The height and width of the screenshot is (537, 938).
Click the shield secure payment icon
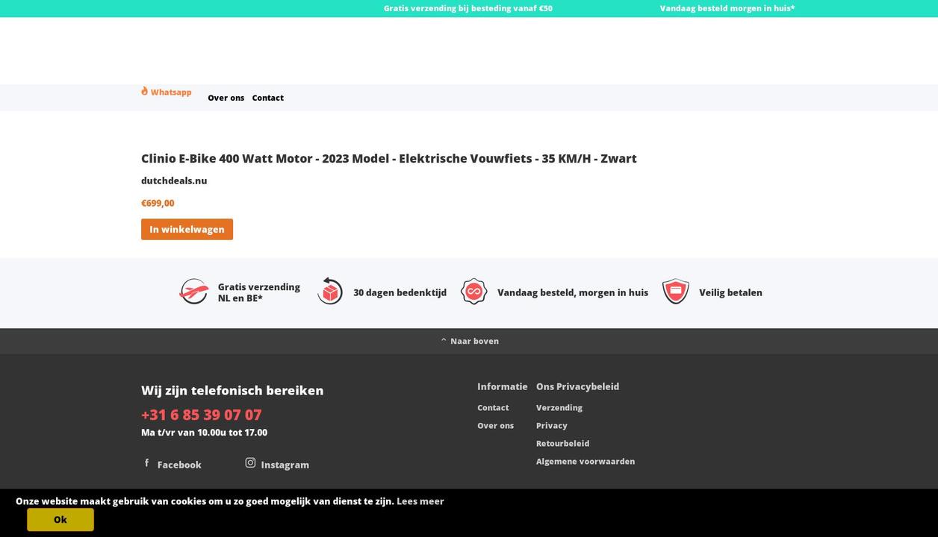tap(676, 292)
